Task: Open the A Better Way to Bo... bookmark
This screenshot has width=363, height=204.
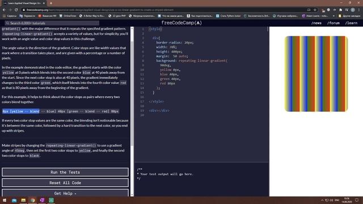Action: click(92, 16)
